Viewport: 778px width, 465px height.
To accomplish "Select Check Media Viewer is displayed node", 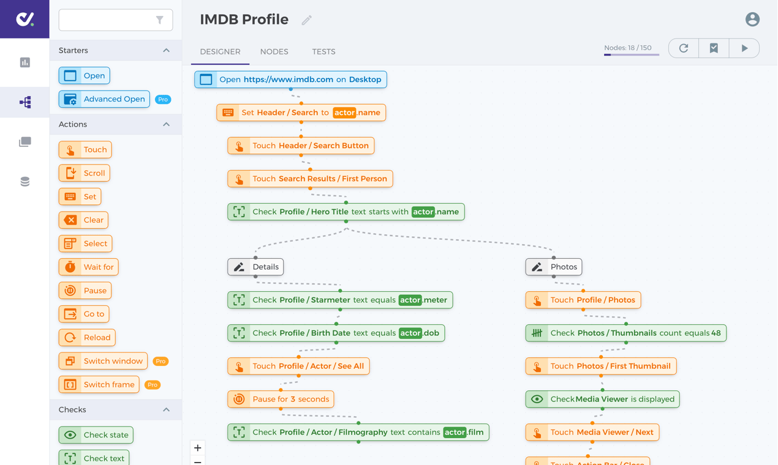I will point(603,399).
